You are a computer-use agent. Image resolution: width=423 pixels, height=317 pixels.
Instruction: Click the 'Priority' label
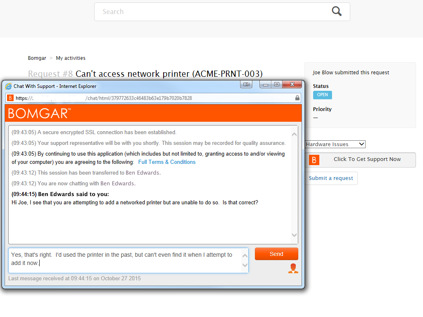click(322, 109)
